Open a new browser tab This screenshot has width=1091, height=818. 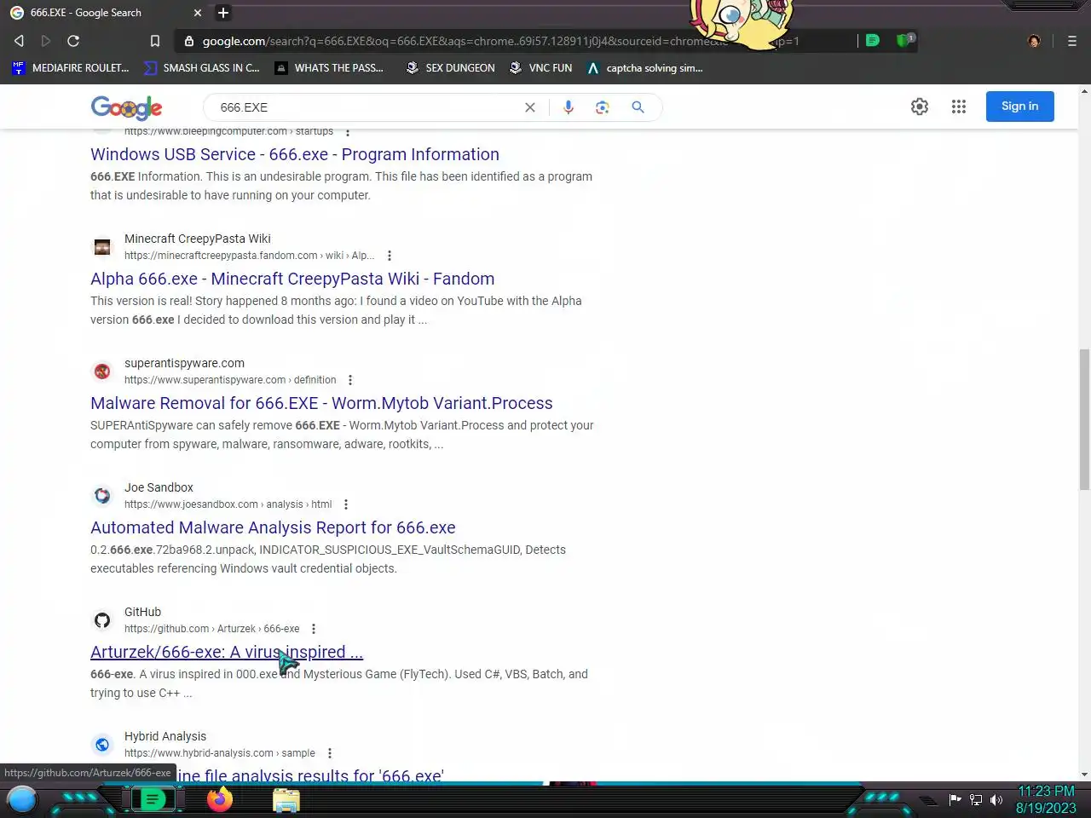223,13
